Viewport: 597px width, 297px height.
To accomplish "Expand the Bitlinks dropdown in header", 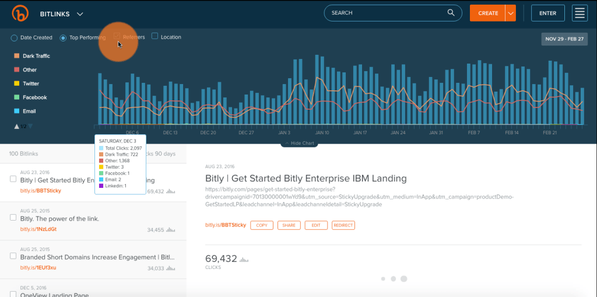I will click(80, 13).
